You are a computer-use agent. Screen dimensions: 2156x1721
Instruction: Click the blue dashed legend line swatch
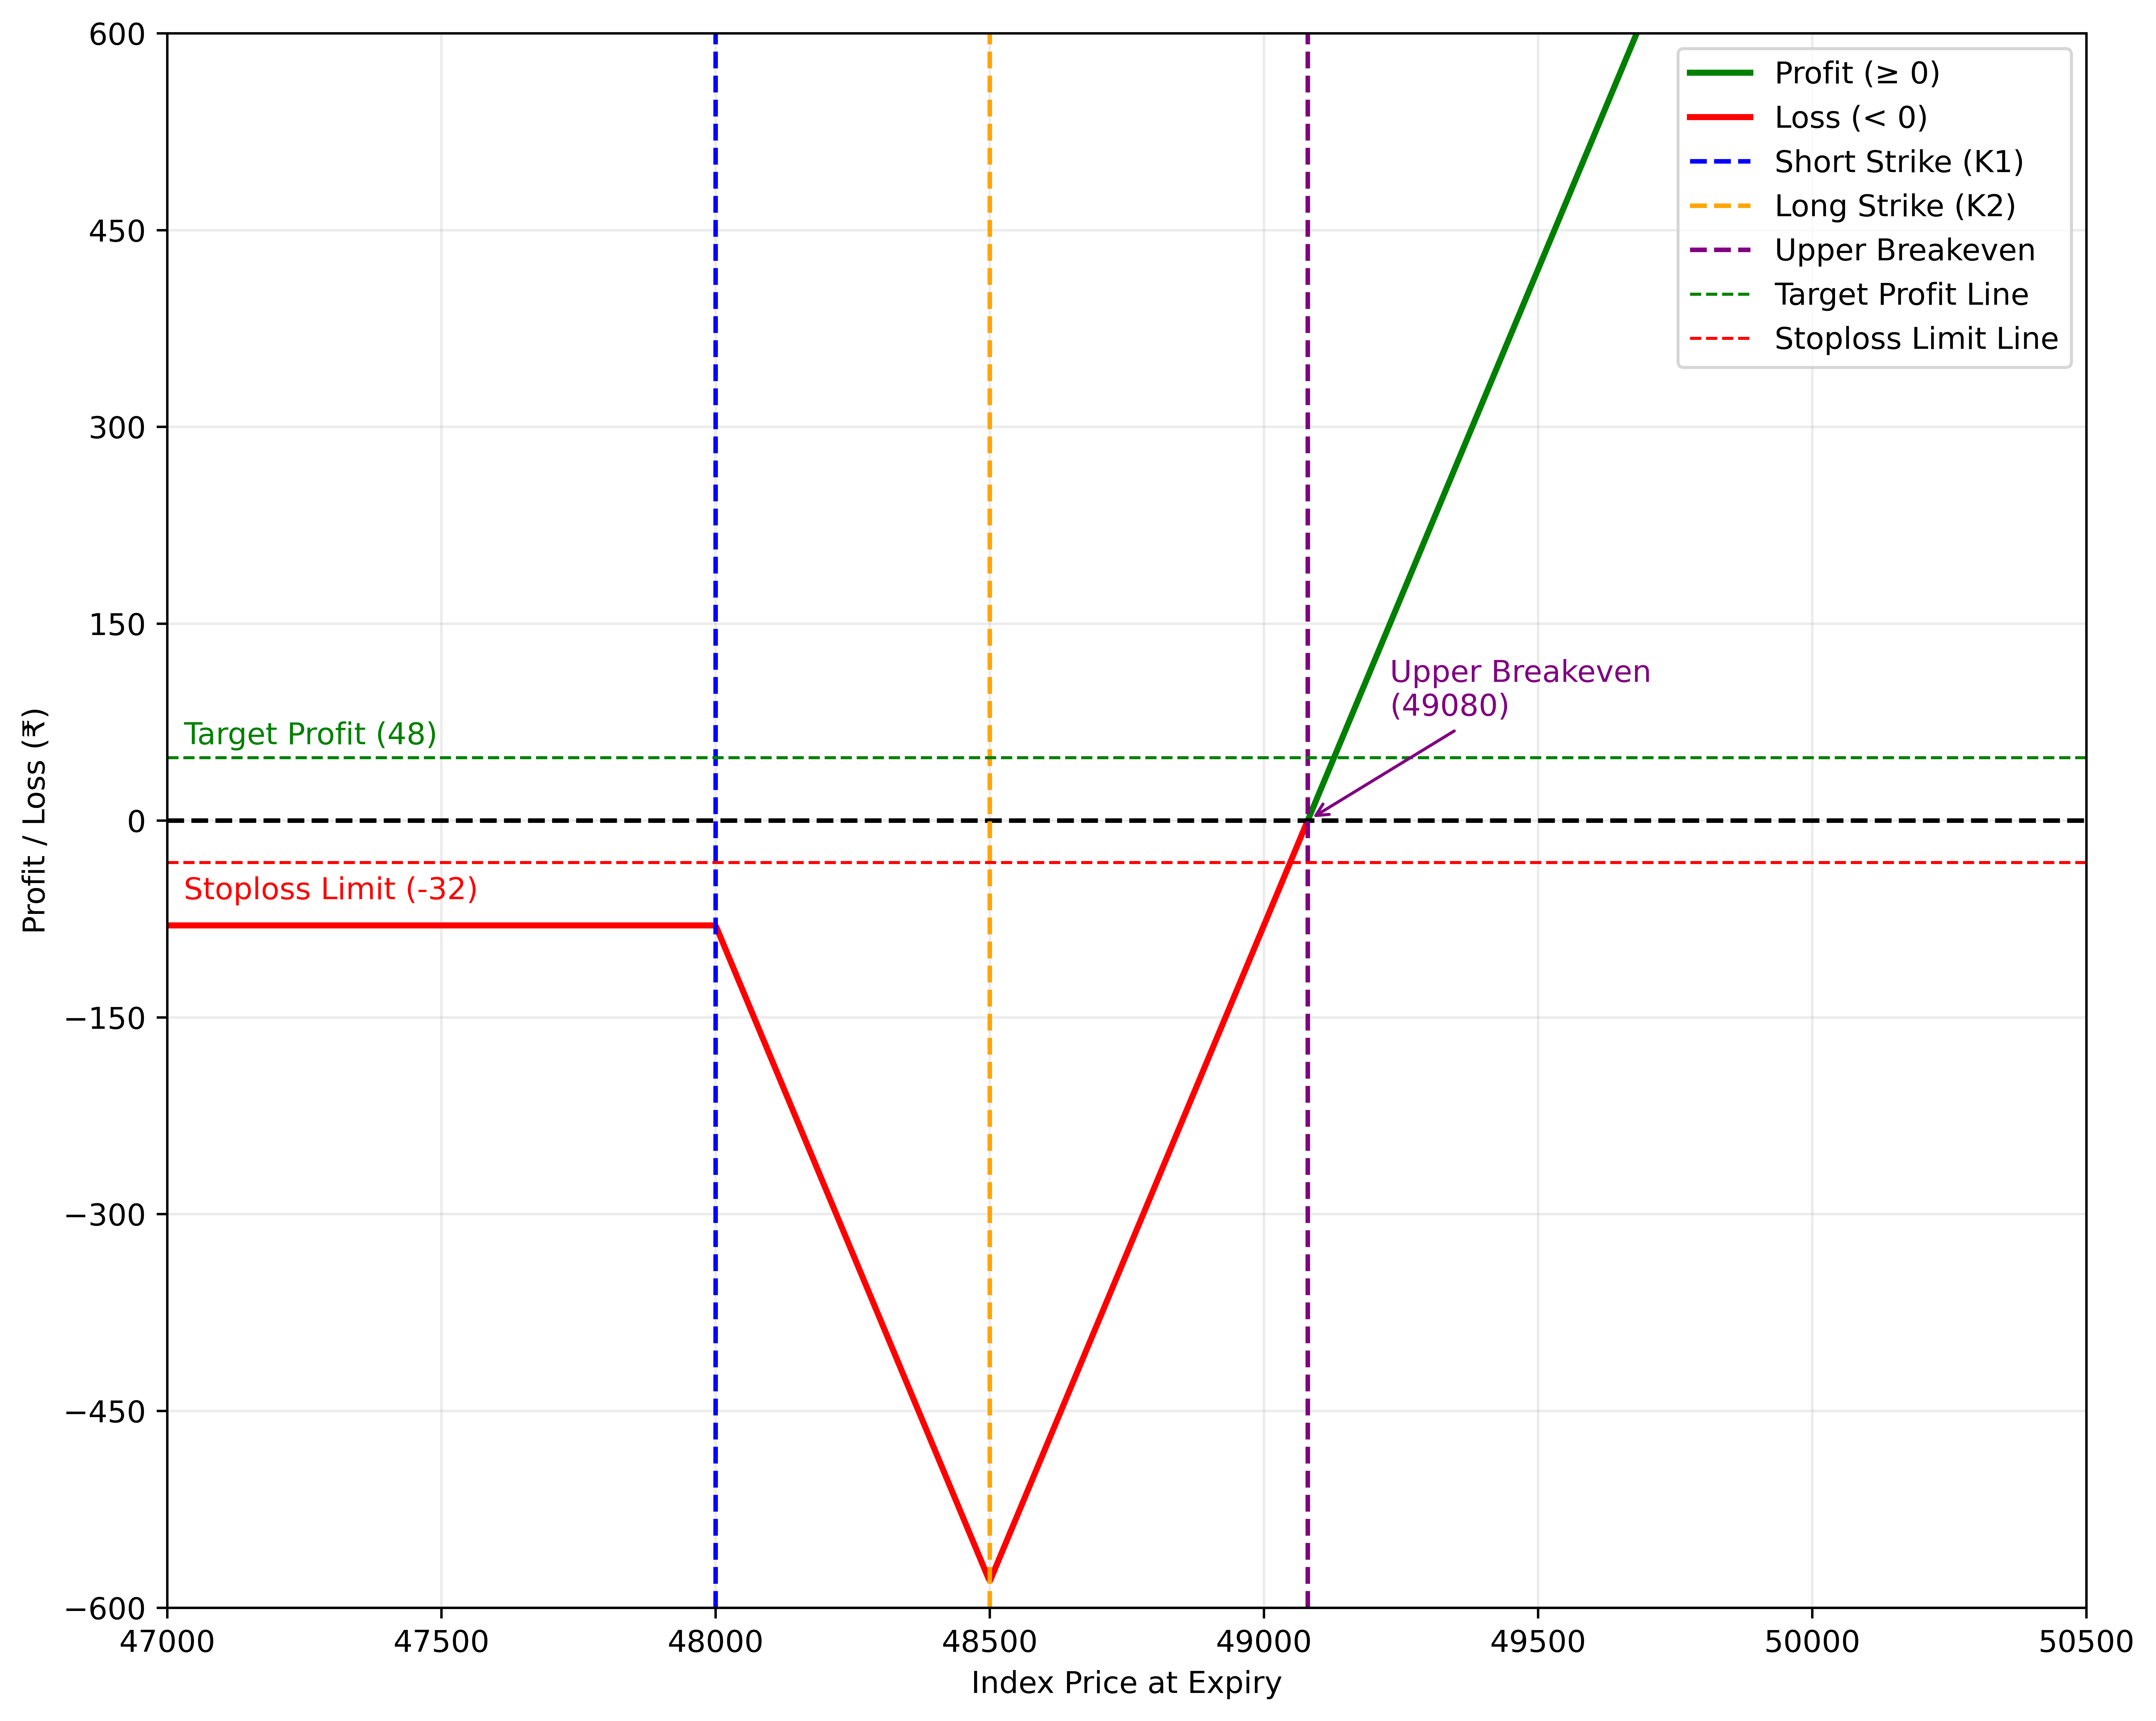pyautogui.click(x=1720, y=161)
